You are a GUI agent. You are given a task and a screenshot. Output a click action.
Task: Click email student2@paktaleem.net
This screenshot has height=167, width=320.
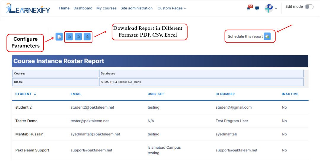click(92, 107)
